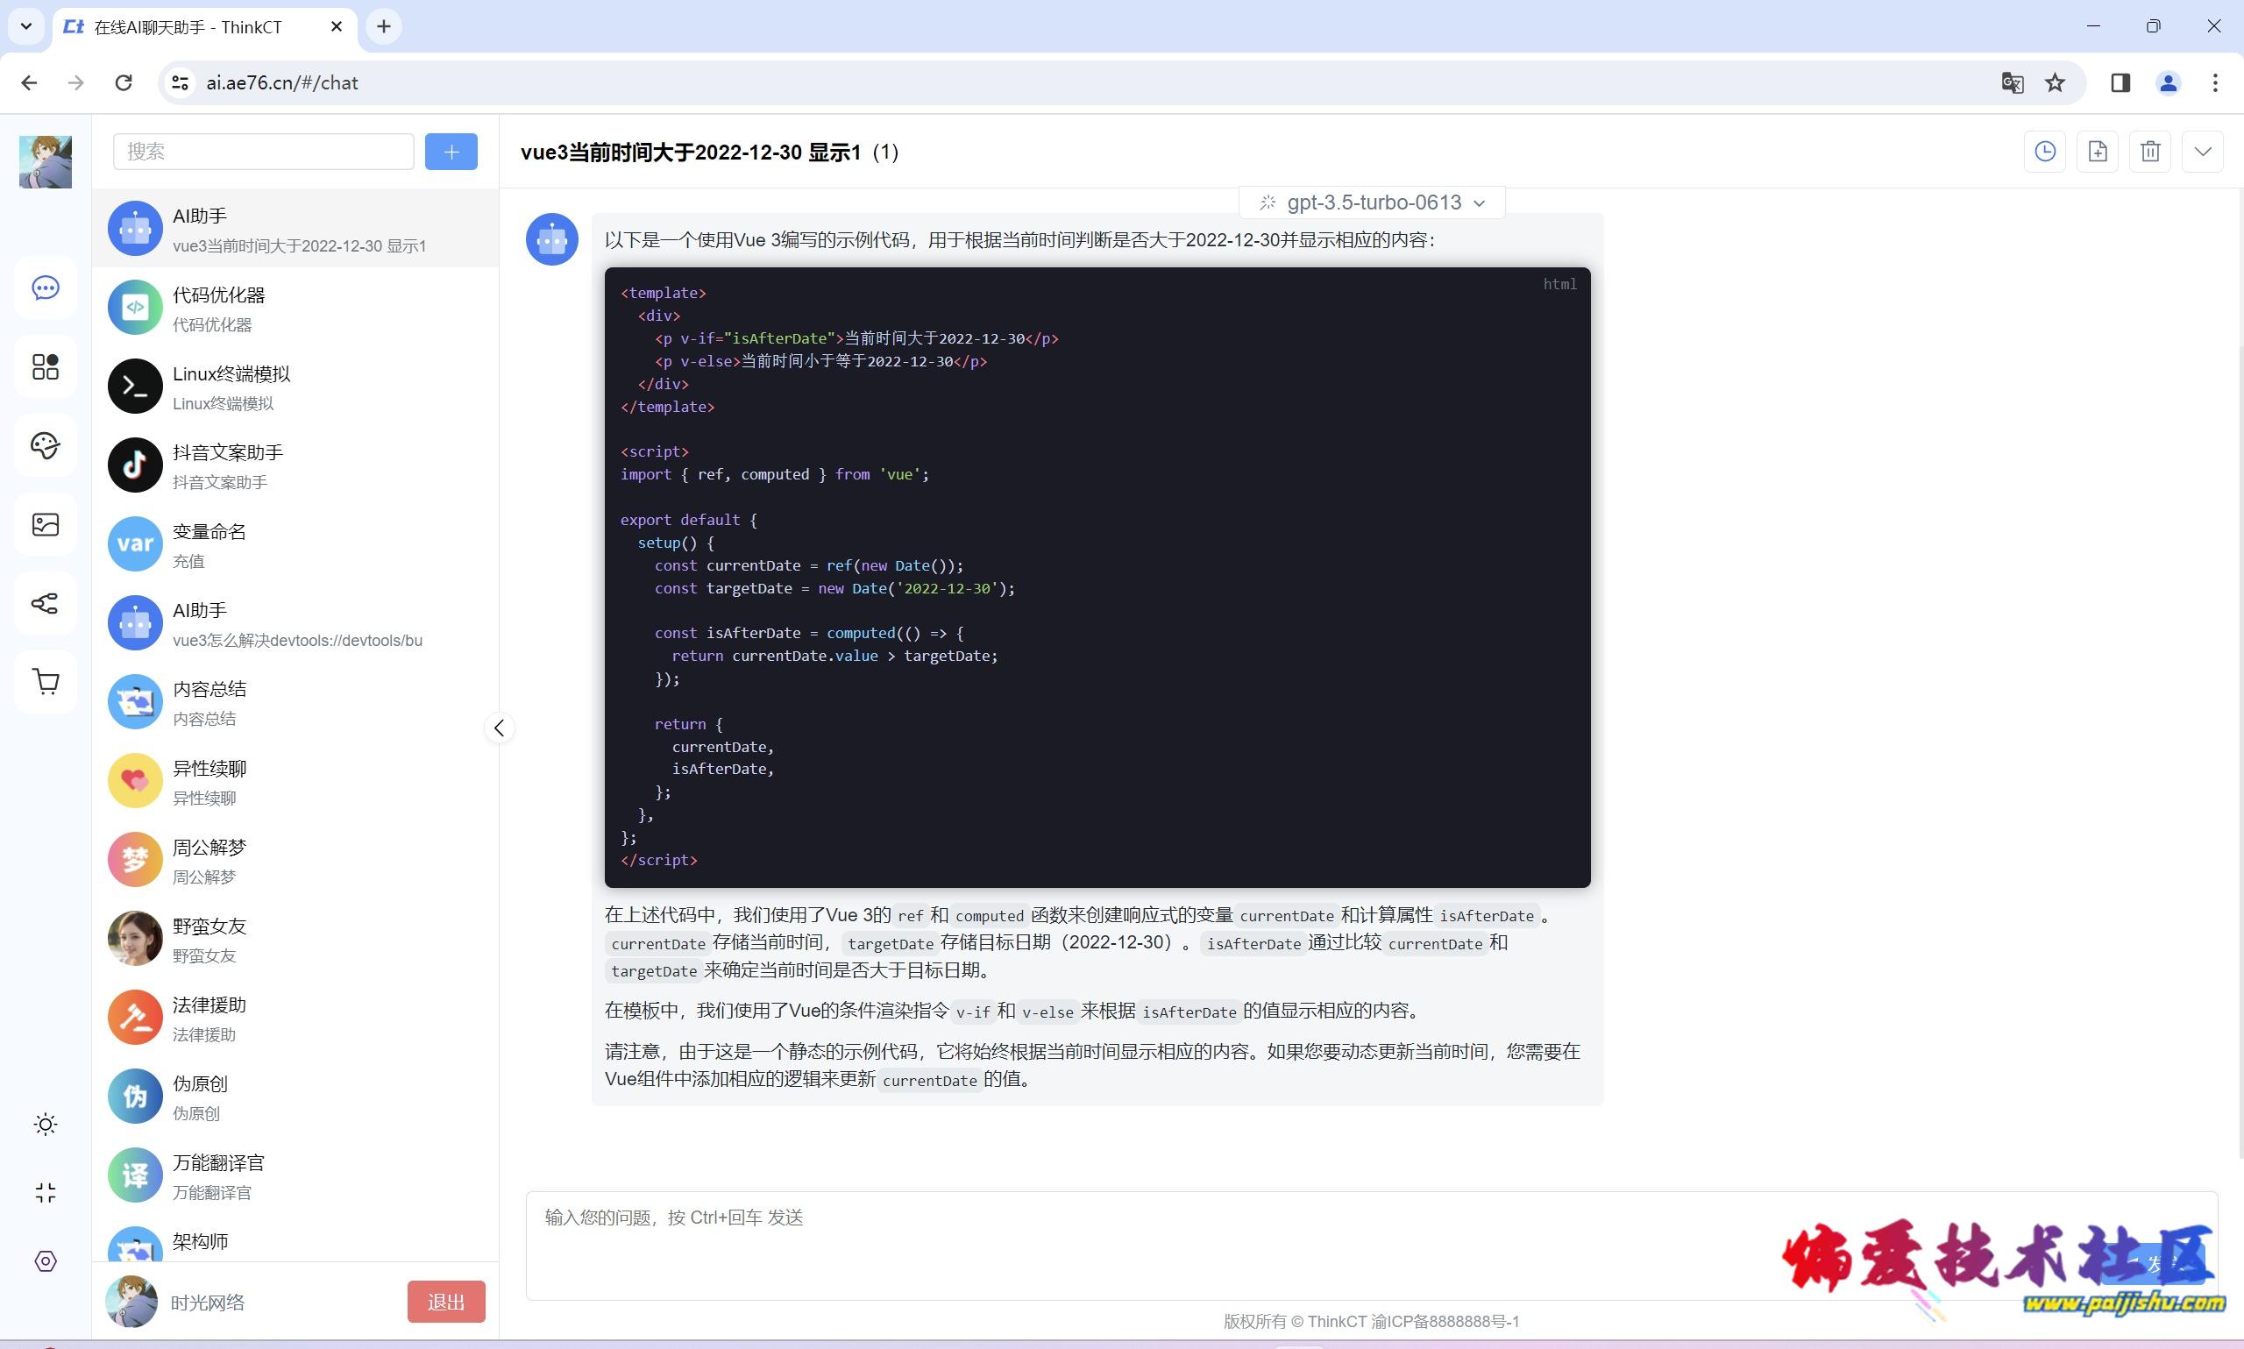Click the export document icon in header

[x=2098, y=152]
